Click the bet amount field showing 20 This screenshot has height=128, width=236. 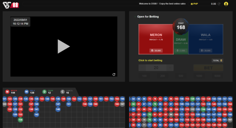156,68
